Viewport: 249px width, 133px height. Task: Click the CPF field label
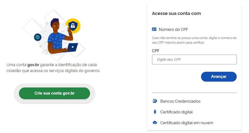point(156,51)
